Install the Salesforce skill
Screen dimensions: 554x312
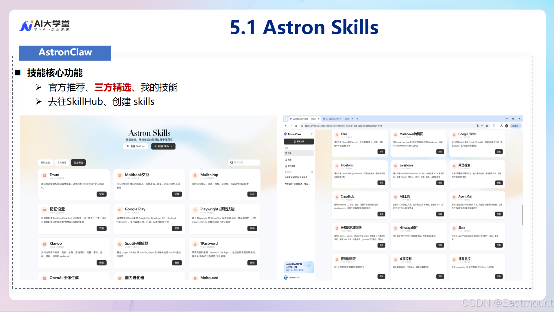point(440,183)
